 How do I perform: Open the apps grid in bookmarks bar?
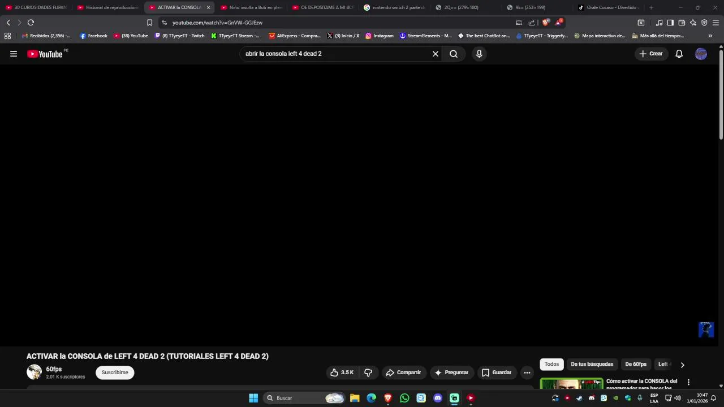(7, 36)
